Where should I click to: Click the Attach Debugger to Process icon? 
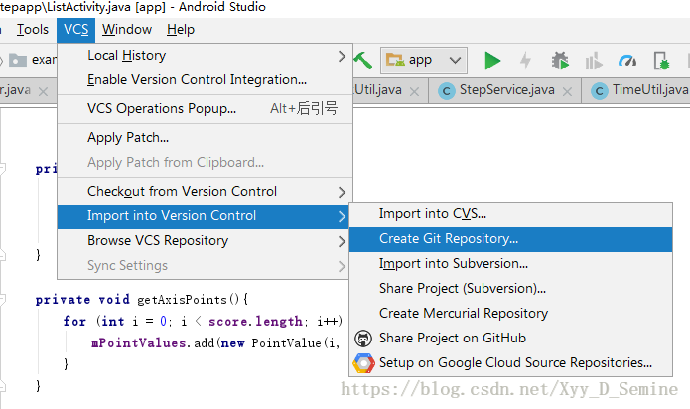pyautogui.click(x=661, y=60)
